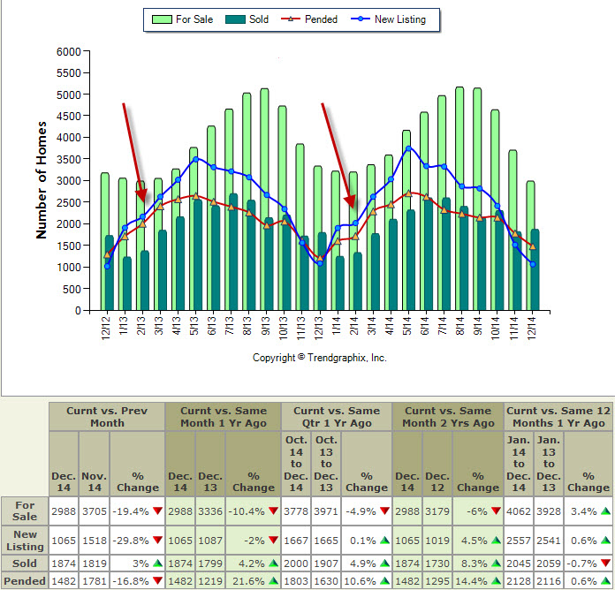Click the New Listing value 1518
The height and width of the screenshot is (590, 615).
(x=95, y=541)
